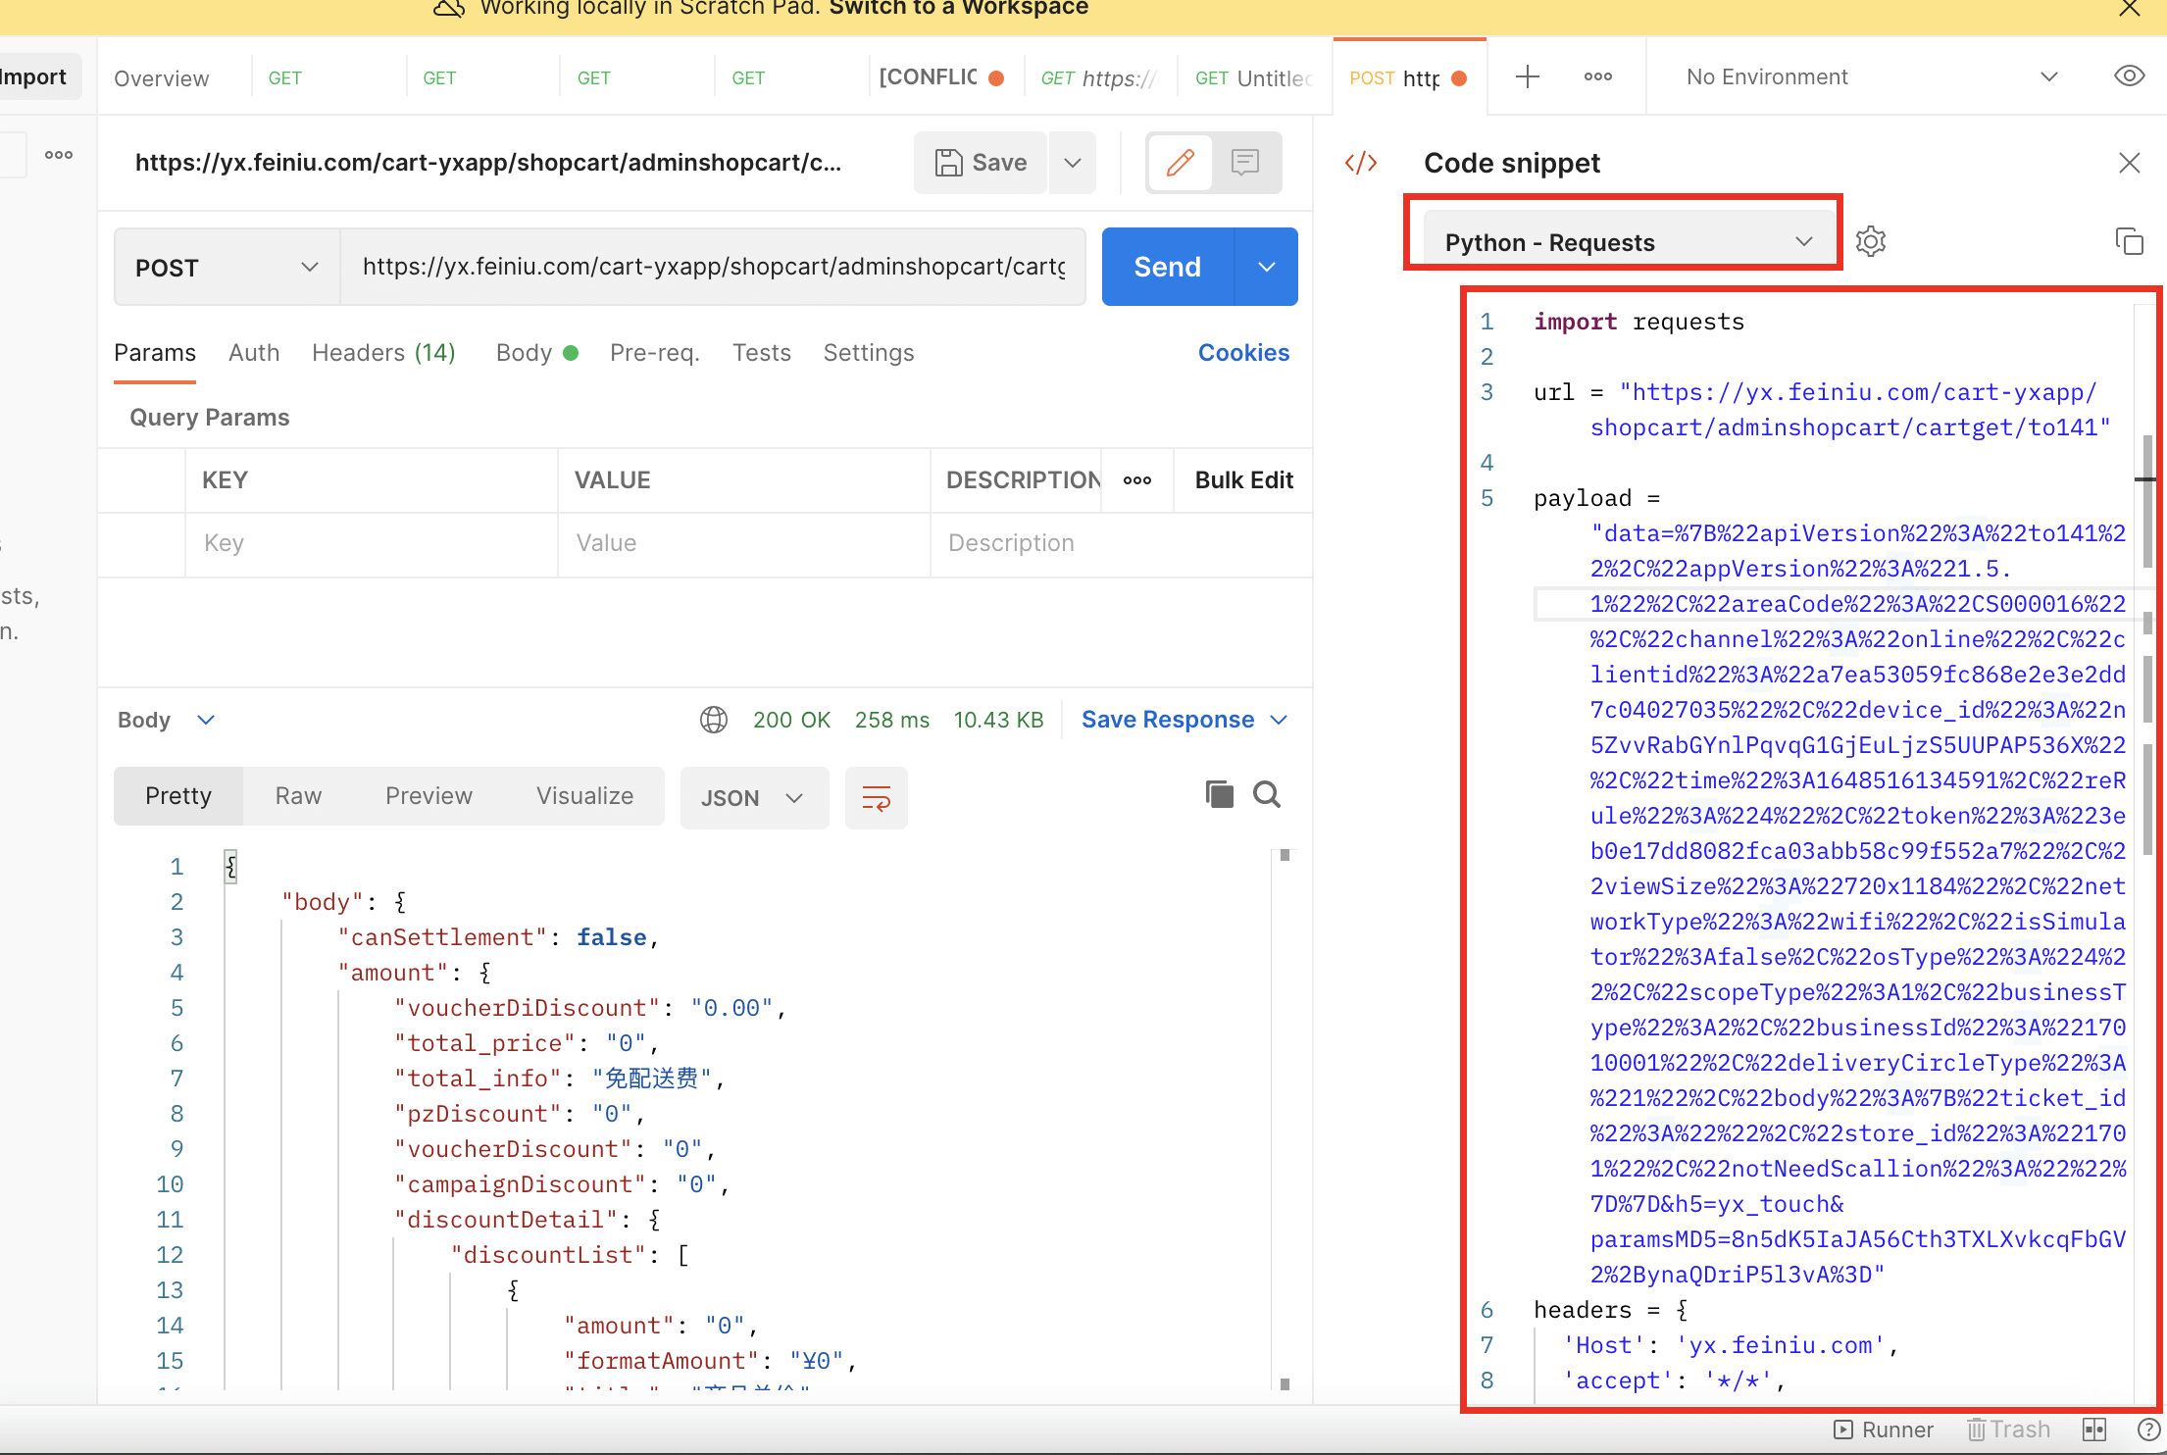The height and width of the screenshot is (1455, 2167).
Task: Expand the Send button options arrow
Action: coord(1267,267)
